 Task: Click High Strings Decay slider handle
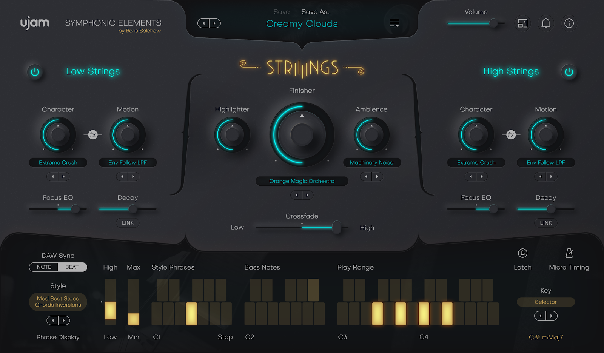pyautogui.click(x=551, y=209)
